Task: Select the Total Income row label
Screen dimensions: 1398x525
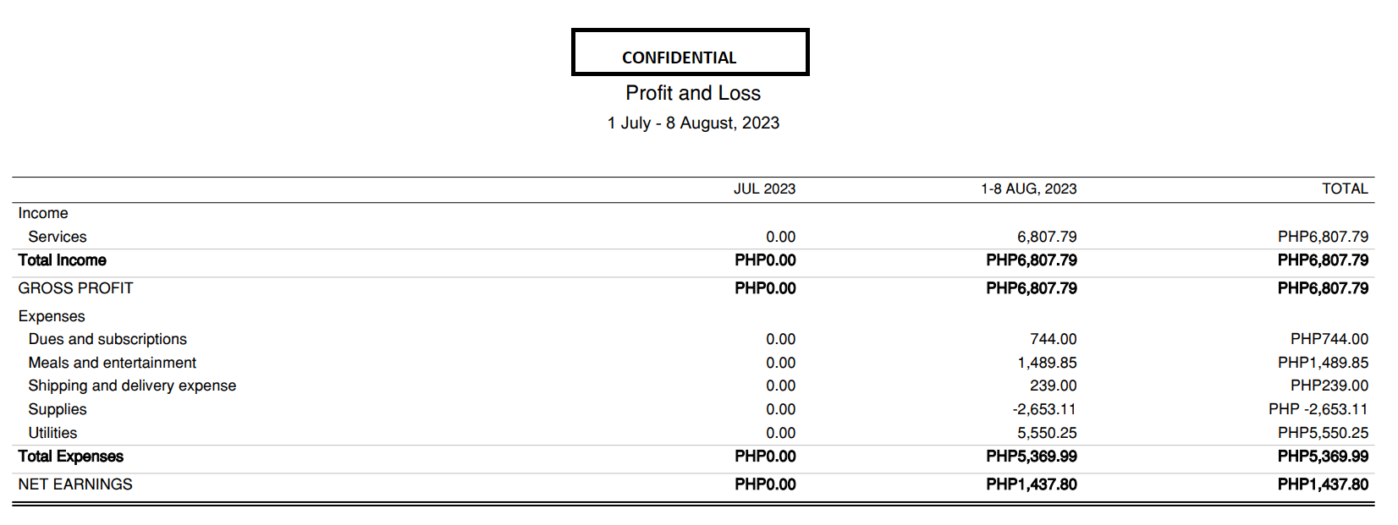Action: (x=63, y=260)
